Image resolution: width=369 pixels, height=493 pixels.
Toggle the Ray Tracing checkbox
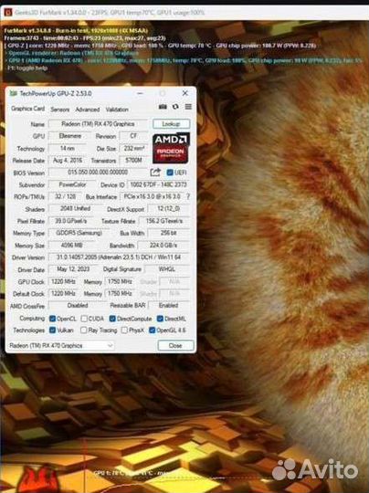pyautogui.click(x=84, y=330)
